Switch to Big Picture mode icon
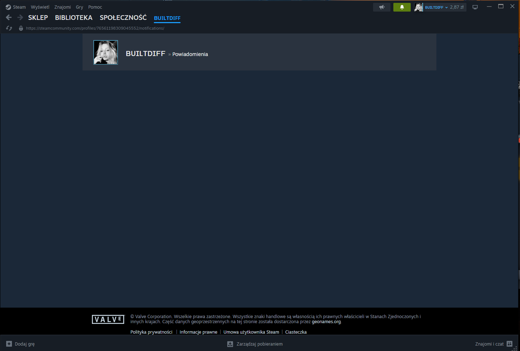 475,7
